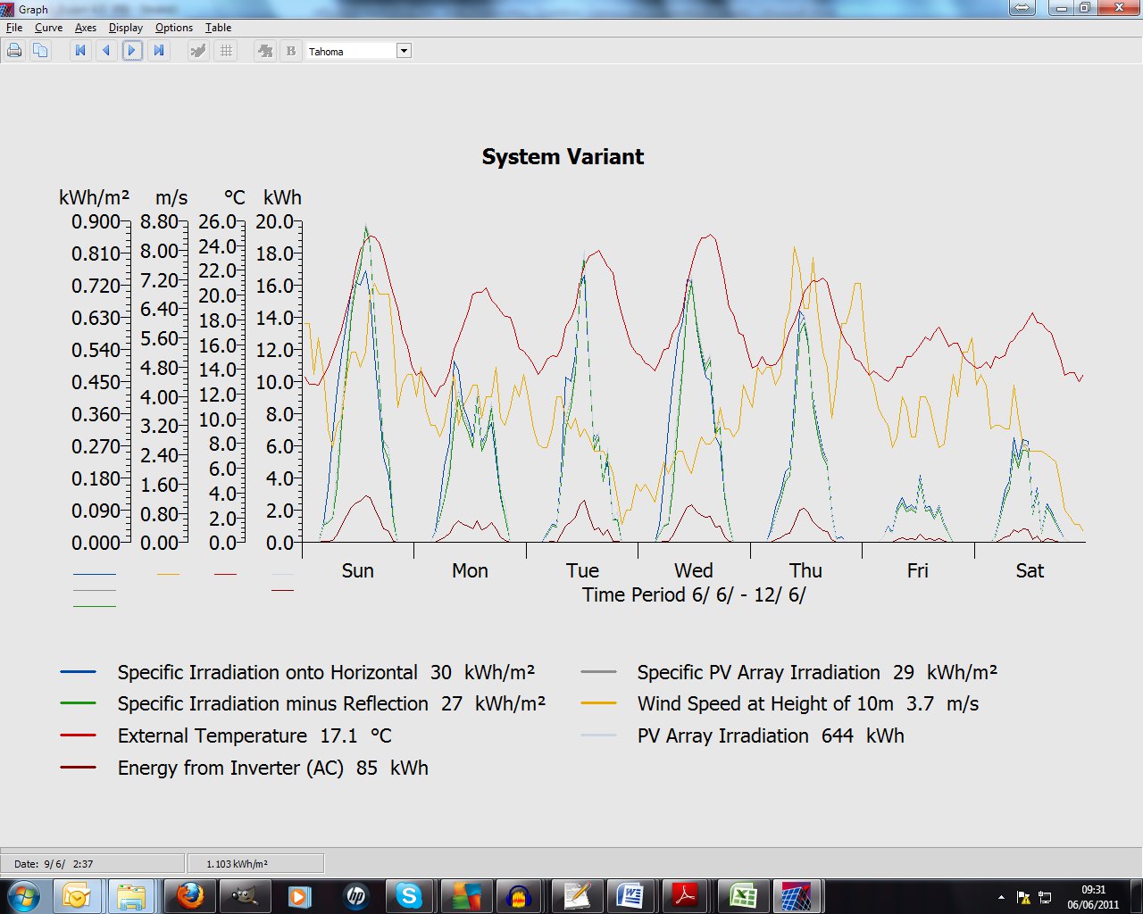The image size is (1143, 914).
Task: Open the Curve menu
Action: click(x=48, y=28)
